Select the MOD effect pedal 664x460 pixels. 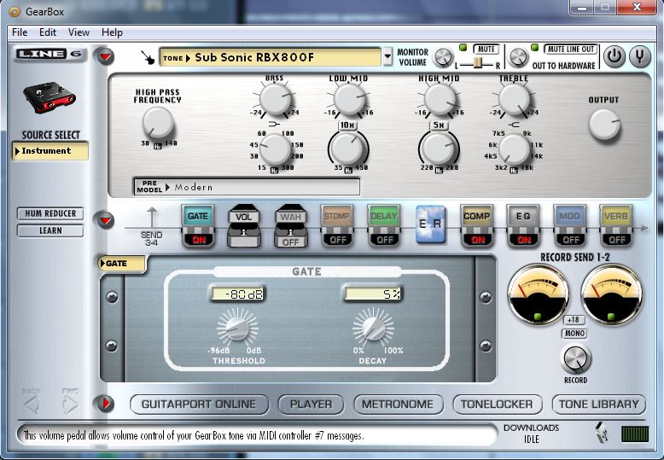[x=569, y=216]
